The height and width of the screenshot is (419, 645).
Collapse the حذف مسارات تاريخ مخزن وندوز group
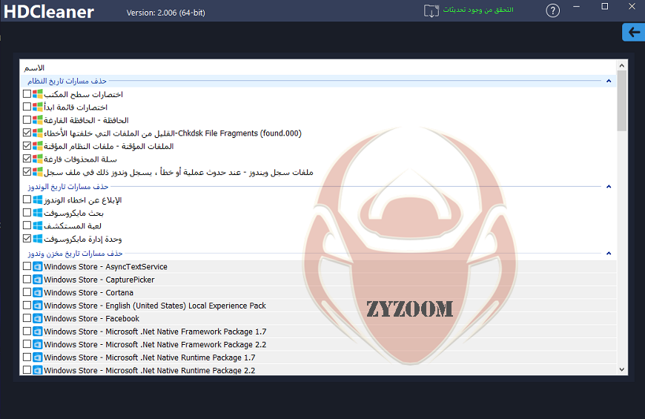coord(609,253)
